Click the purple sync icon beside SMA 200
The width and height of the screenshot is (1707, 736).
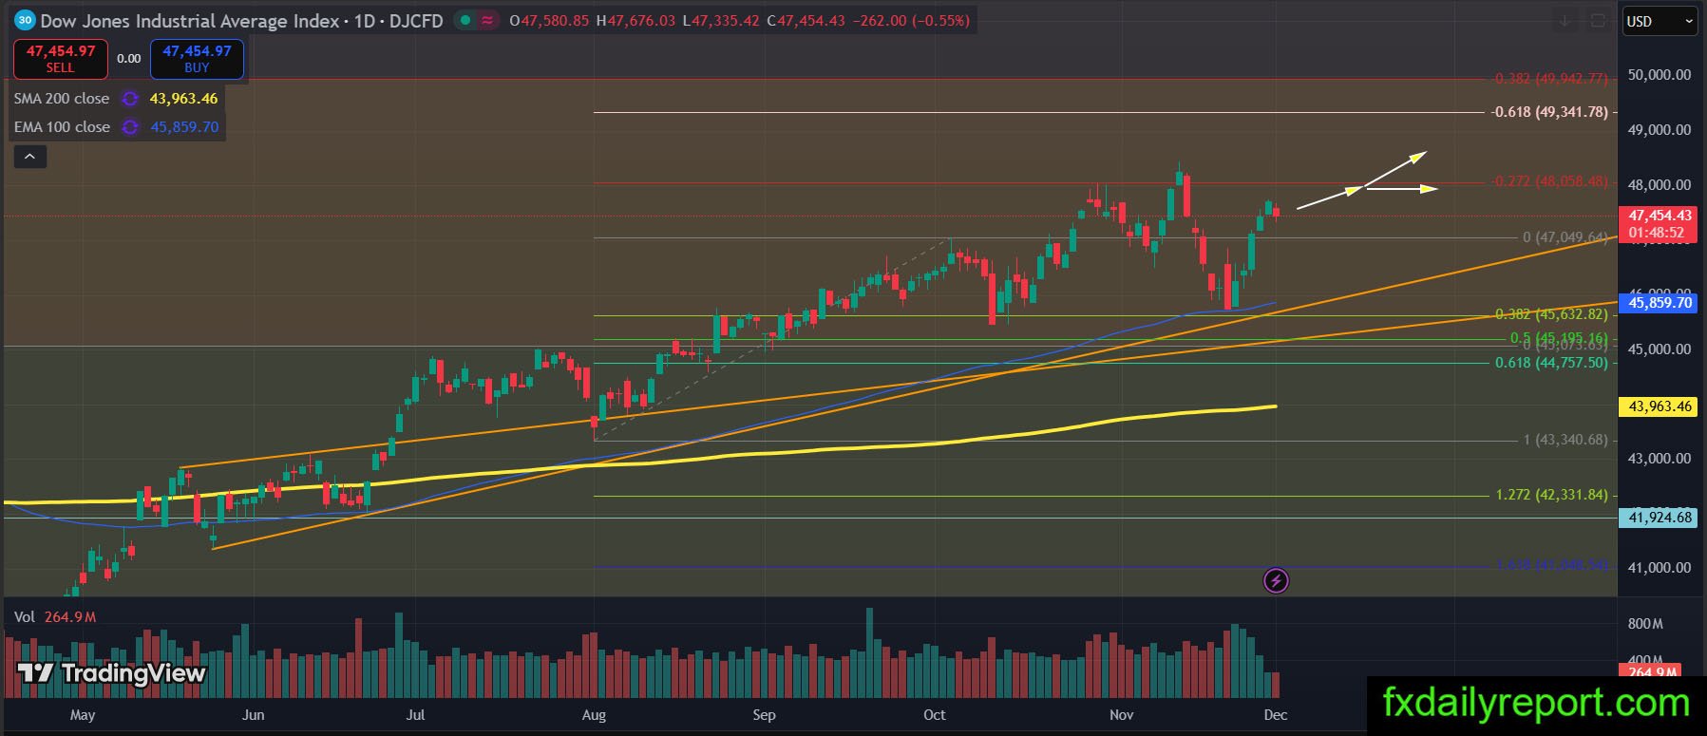pos(130,99)
